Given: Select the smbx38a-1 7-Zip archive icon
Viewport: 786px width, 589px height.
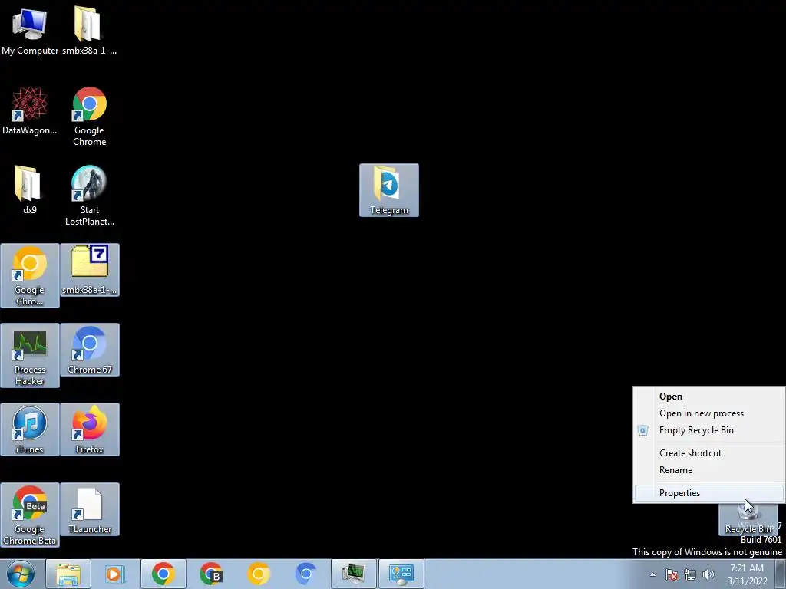Looking at the screenshot, I should (89, 270).
